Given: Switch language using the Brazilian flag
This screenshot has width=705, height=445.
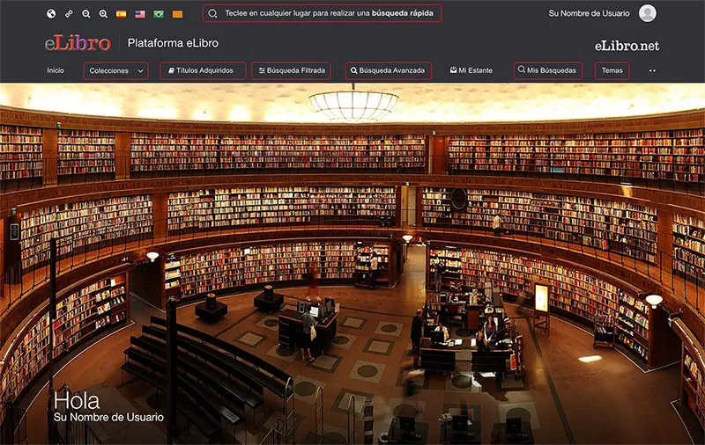Looking at the screenshot, I should pos(159,14).
